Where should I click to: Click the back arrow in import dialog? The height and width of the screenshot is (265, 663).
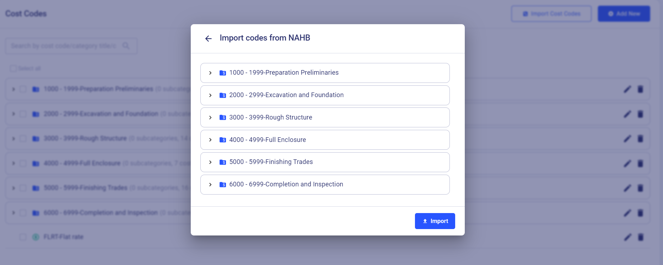tap(209, 38)
